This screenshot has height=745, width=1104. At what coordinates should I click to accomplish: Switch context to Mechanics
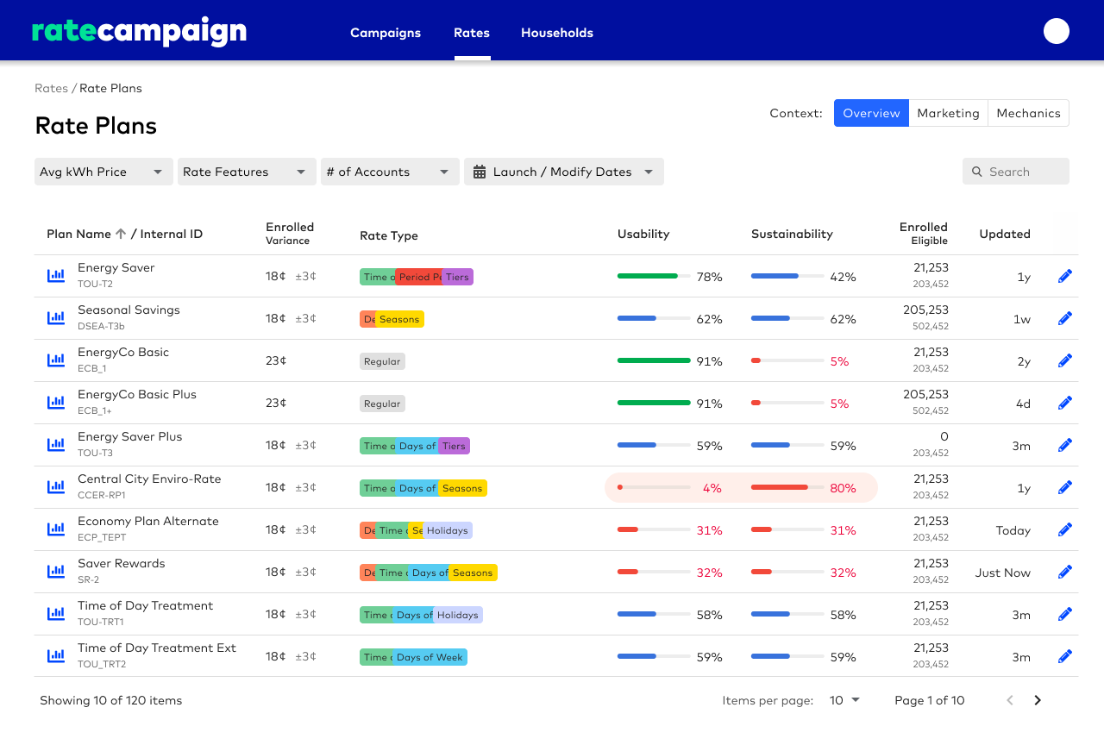(x=1028, y=113)
